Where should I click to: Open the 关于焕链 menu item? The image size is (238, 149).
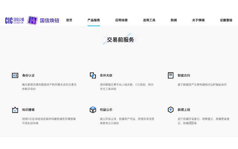tap(198, 20)
